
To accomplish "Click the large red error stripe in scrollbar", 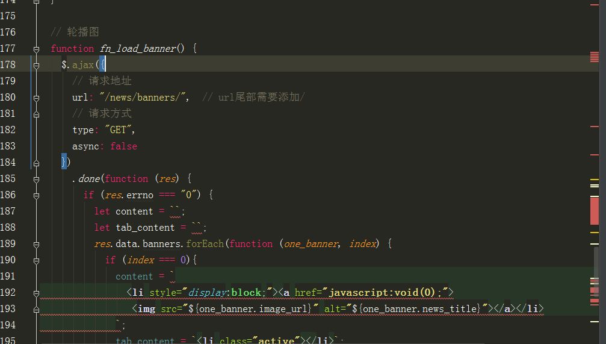I will coord(595,211).
